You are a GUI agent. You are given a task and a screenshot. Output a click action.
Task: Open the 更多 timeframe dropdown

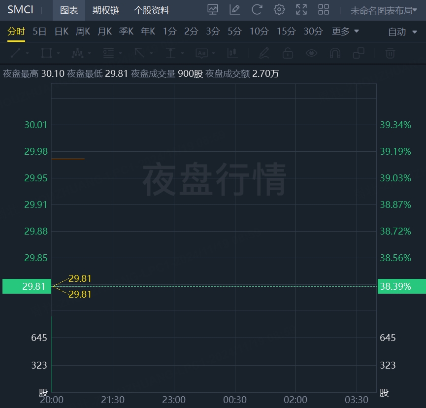click(x=345, y=31)
